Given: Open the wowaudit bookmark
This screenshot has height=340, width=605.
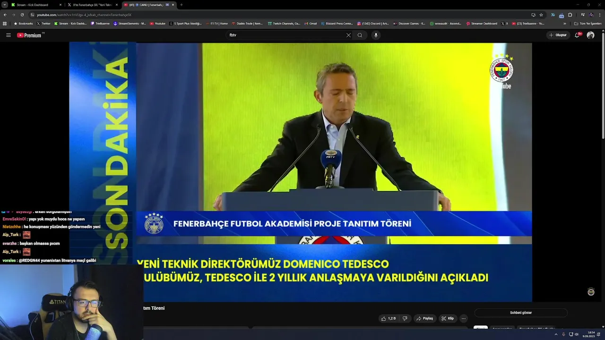Looking at the screenshot, I should pyautogui.click(x=446, y=23).
